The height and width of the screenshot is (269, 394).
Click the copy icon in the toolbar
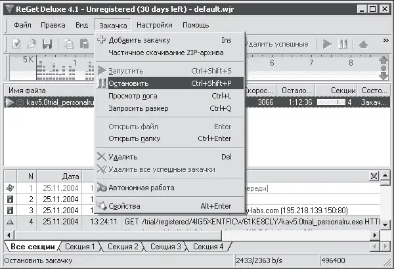click(x=69, y=44)
